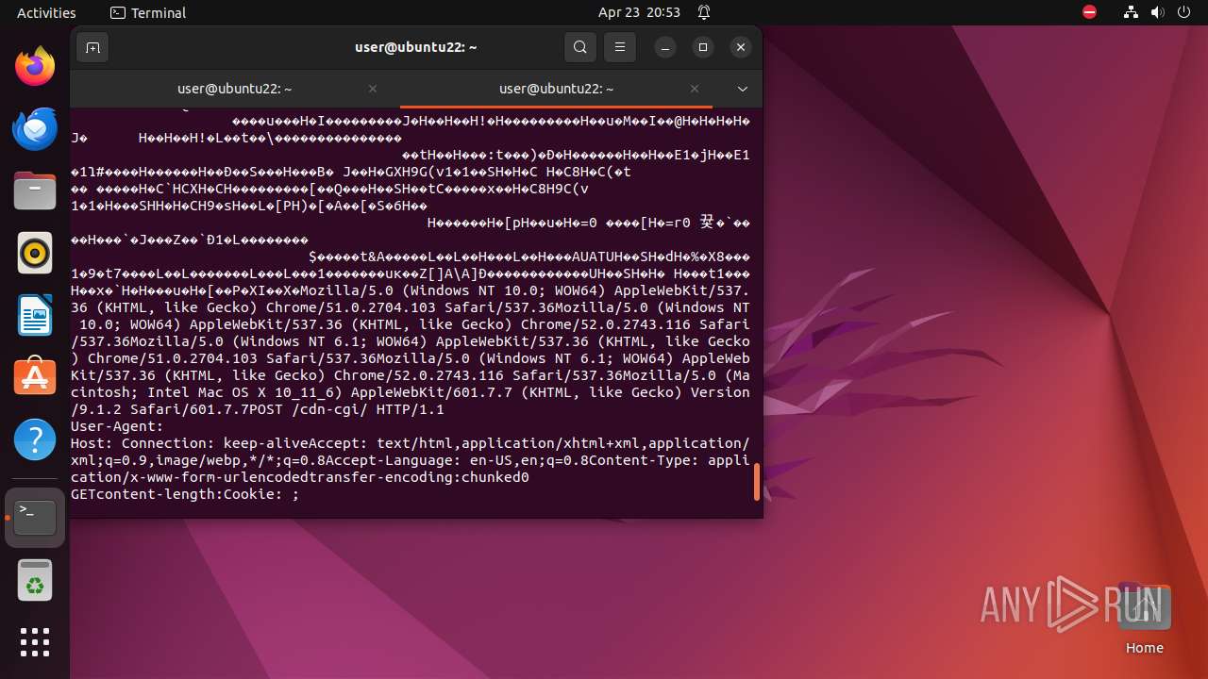Screen dimensions: 1208x679
Task: Launch Thunderbird Mail from the dock
Action: coord(35,128)
